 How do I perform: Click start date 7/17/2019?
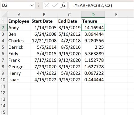(44, 60)
